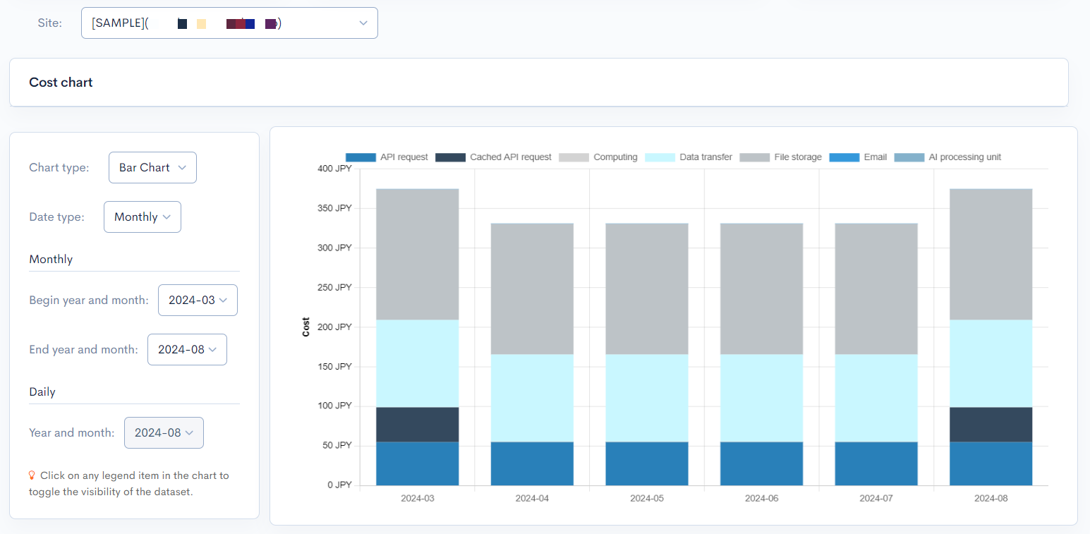Click the Cost y-axis title
The height and width of the screenshot is (534, 1090).
pyautogui.click(x=306, y=327)
